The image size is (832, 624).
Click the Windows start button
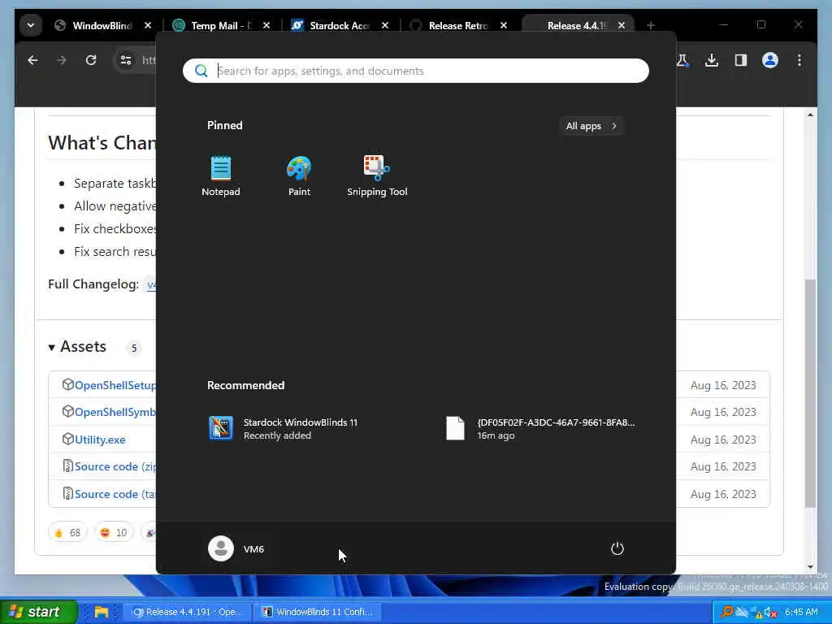38,612
